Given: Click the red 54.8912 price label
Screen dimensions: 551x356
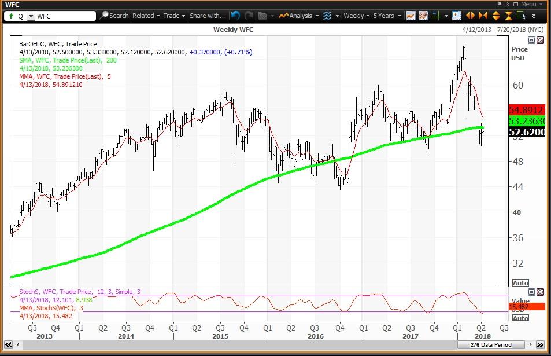Looking at the screenshot, I should pos(527,110).
